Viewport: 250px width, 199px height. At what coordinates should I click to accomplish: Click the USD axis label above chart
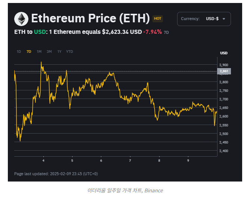tap(224, 53)
